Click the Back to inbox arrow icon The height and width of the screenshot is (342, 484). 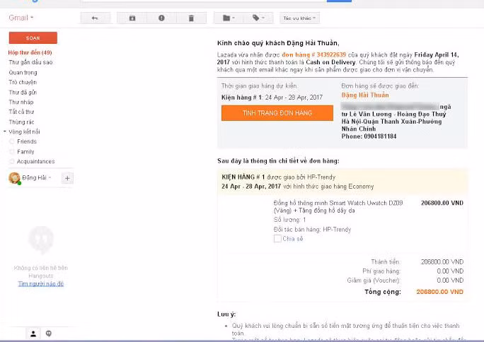95,18
